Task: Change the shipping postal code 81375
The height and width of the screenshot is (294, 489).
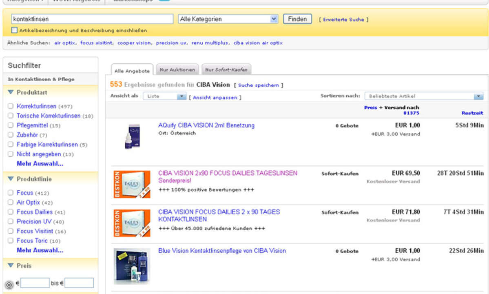Action: 411,113
